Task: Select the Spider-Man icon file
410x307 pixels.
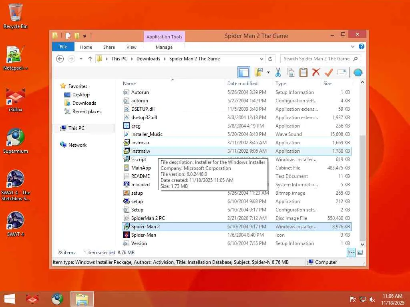Action: pyautogui.click(x=236, y=235)
